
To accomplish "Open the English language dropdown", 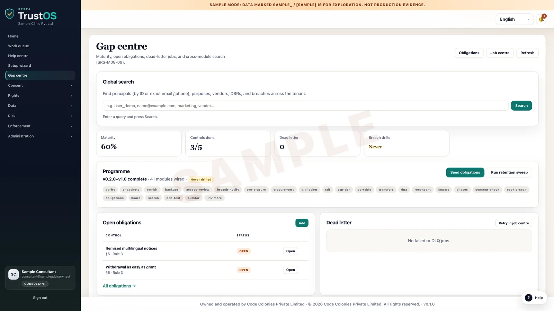I will click(515, 19).
